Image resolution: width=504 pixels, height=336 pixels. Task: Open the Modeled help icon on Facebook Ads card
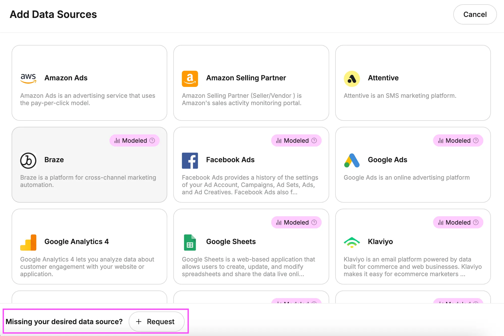(x=314, y=140)
